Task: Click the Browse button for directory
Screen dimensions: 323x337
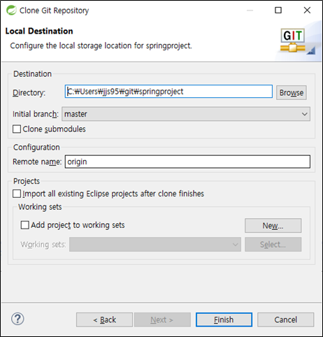Action: point(292,92)
